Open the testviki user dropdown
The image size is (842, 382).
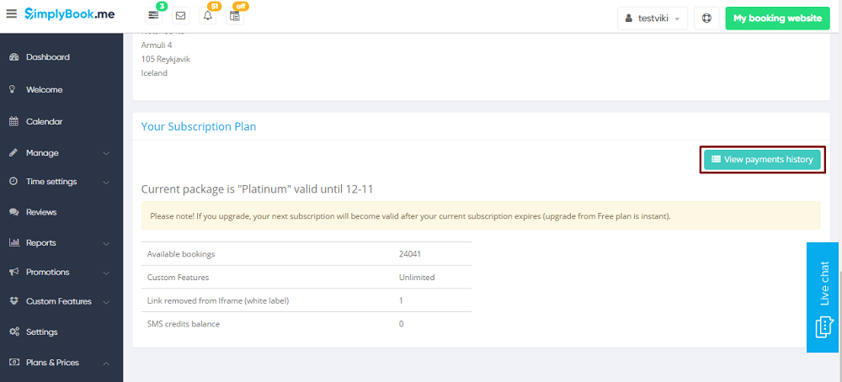[653, 18]
